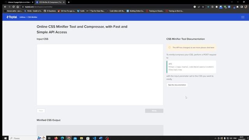Screen dimensions: 249x140
Task: Close the first style.css tab
Action: 33,2
